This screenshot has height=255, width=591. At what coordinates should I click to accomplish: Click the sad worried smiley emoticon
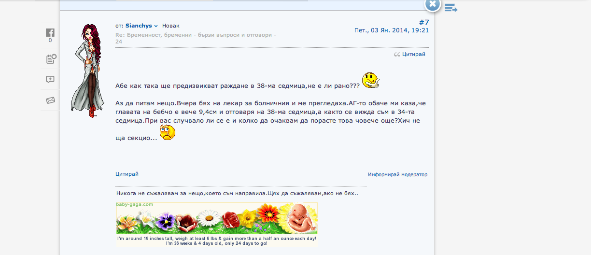pyautogui.click(x=167, y=132)
